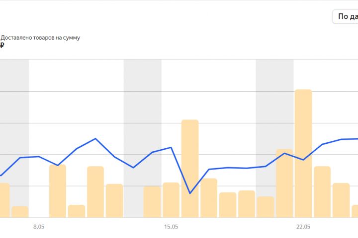The width and height of the screenshot is (358, 238).
Task: Click the ruble sign under the delivered-sum label
Action: (2, 46)
